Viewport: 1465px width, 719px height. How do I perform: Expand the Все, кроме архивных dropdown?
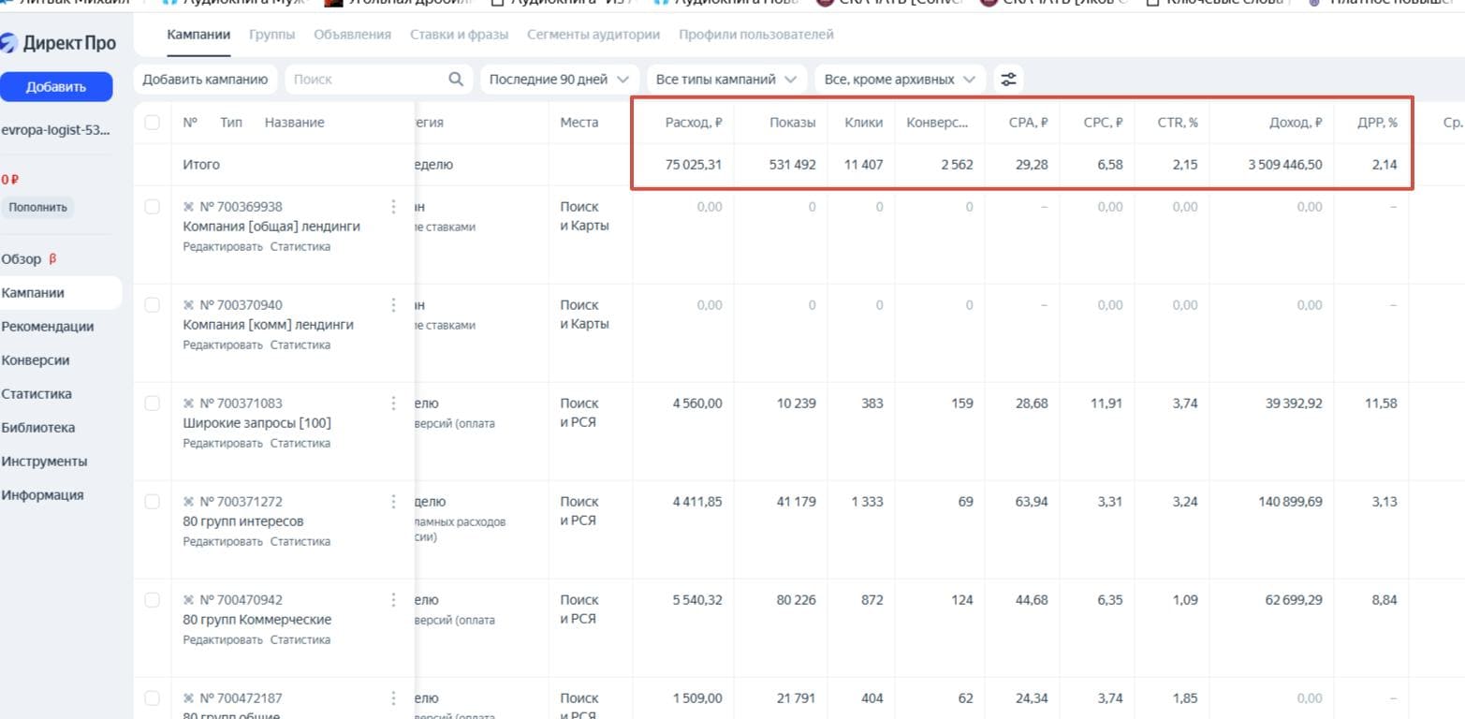coord(900,80)
